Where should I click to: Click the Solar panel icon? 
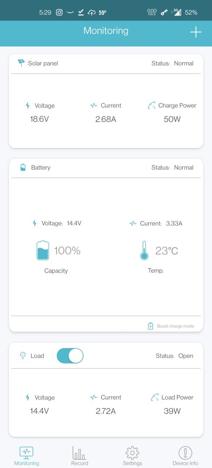(x=21, y=63)
